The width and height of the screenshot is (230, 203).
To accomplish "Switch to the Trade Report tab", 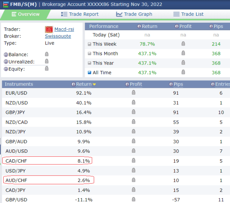I will tap(80, 14).
